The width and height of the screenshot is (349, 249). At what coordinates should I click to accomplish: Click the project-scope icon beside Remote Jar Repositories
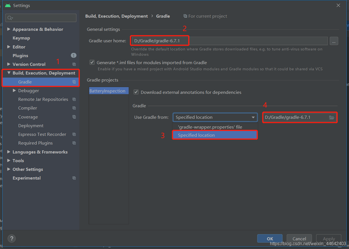point(74,99)
